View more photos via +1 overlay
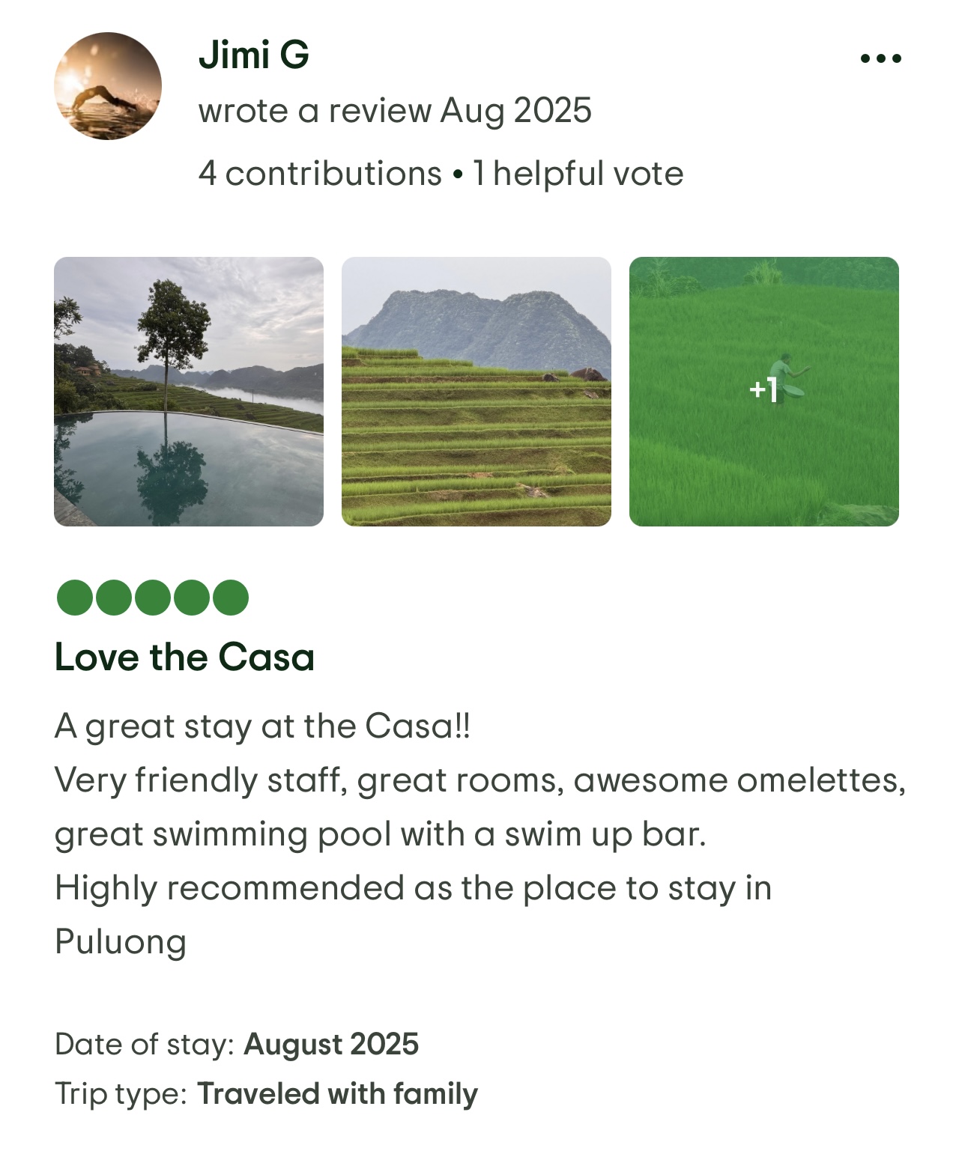Viewport: 962px width, 1154px height. click(763, 391)
